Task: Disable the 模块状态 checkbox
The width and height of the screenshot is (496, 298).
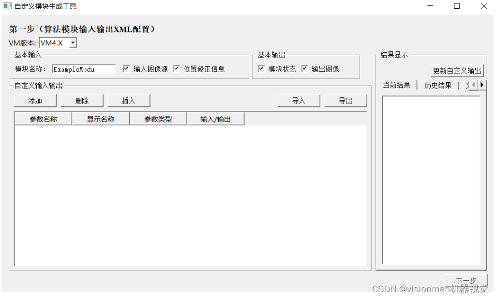Action: coord(261,68)
